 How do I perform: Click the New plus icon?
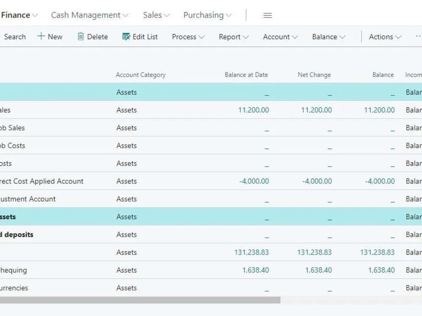pyautogui.click(x=42, y=37)
